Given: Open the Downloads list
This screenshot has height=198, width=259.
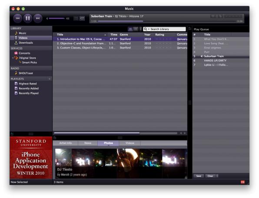Looking at the screenshot, I should pos(26,42).
